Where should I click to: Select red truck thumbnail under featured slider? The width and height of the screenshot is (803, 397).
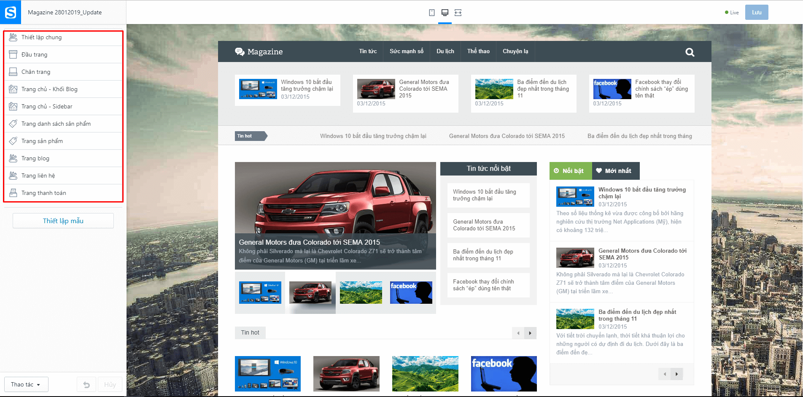click(x=310, y=293)
